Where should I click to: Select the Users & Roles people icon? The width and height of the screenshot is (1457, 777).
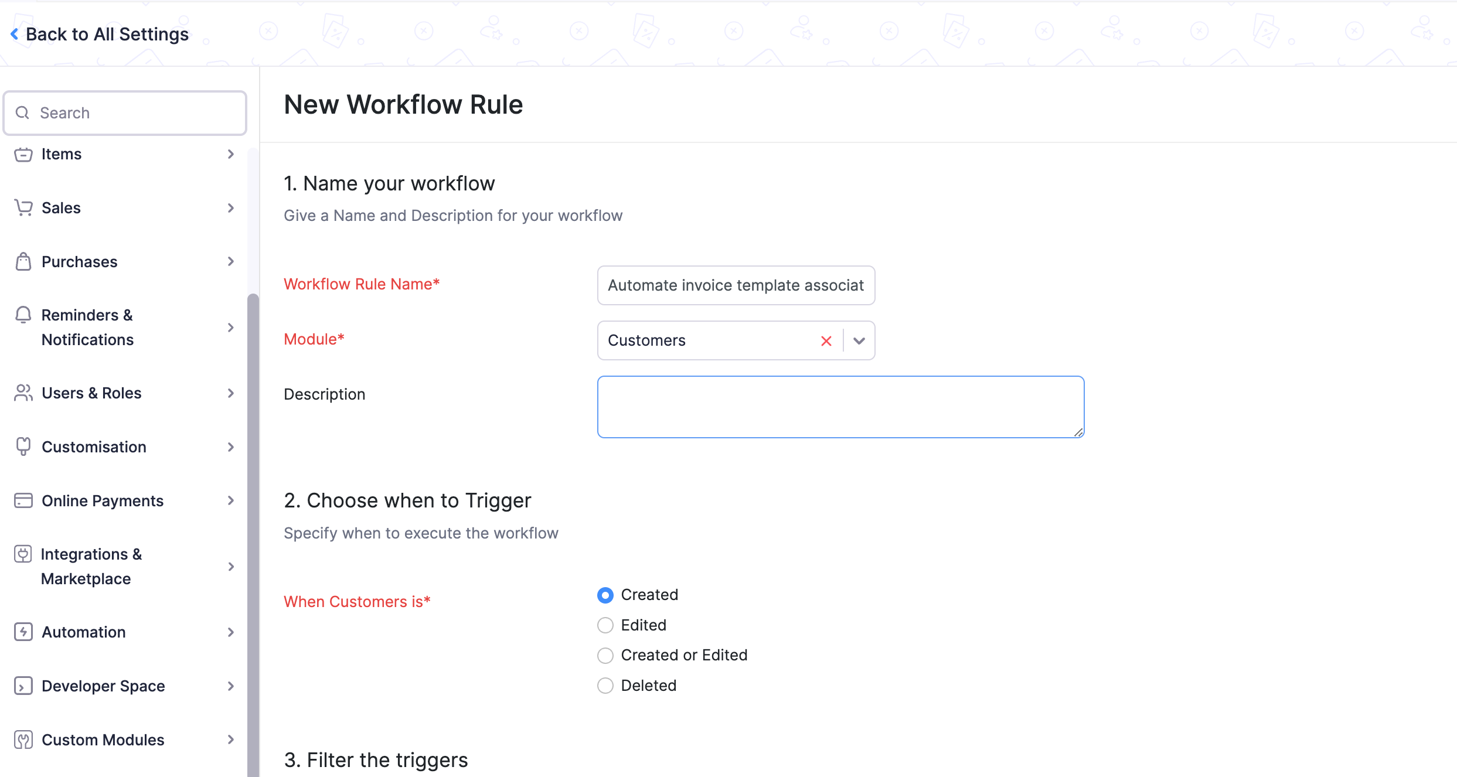23,393
